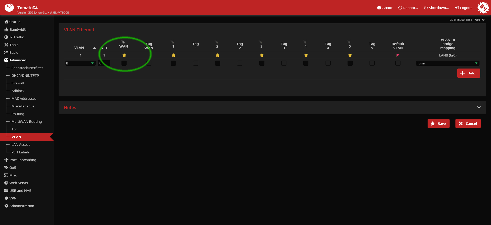Enable the WAN port checkbox
491x225 pixels.
coord(124,63)
